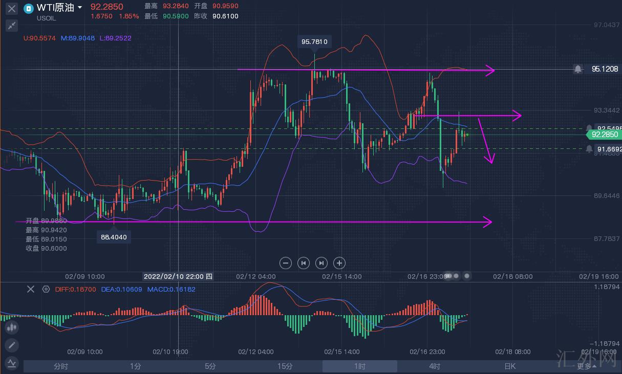Toggle the price alert bell at 95.1208
The height and width of the screenshot is (374, 622).
[578, 69]
